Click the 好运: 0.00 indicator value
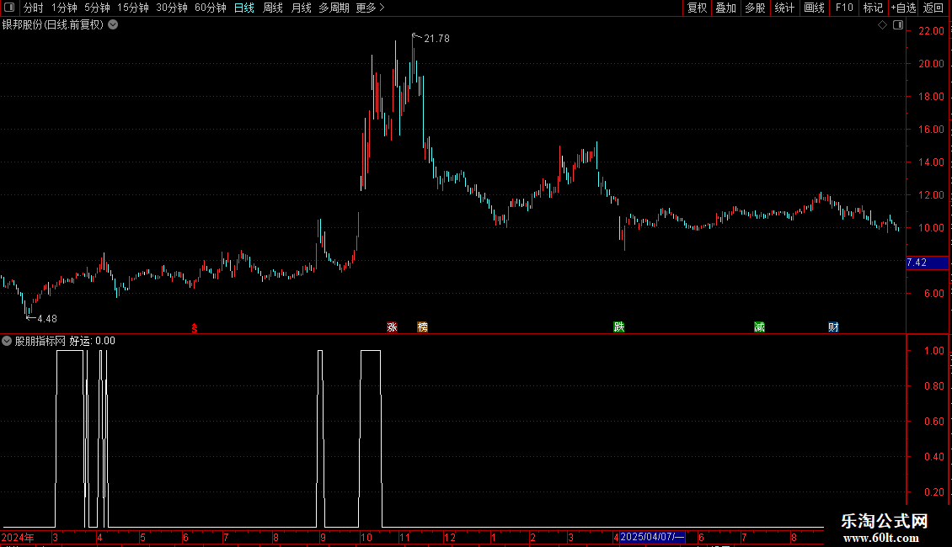This screenshot has height=547, width=952. (x=93, y=341)
